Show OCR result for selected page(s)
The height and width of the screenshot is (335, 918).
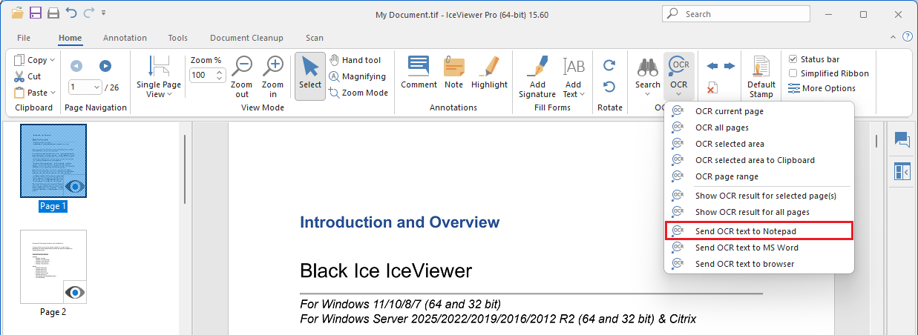tap(759, 196)
